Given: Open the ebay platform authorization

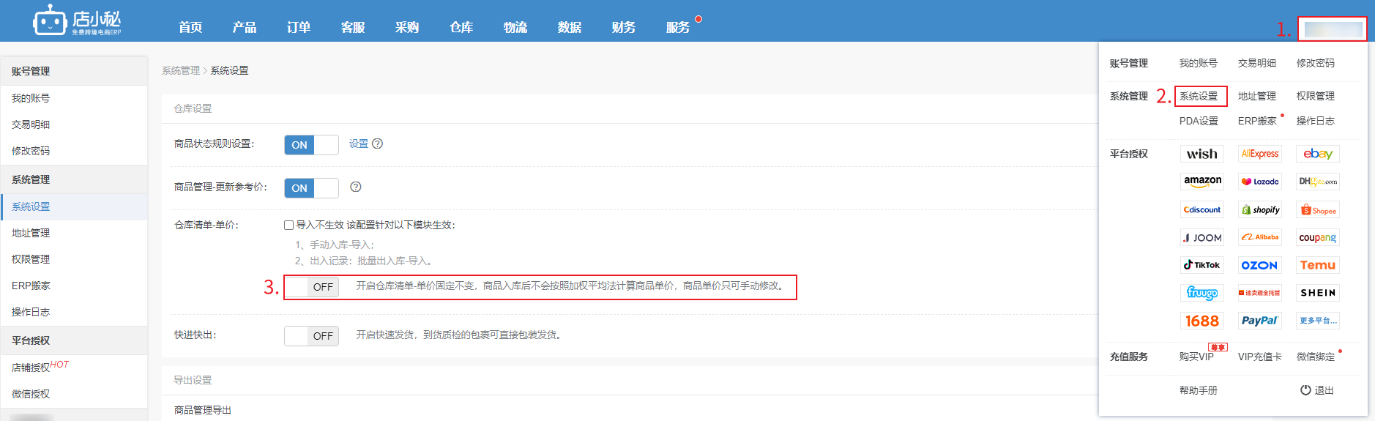Looking at the screenshot, I should [1318, 154].
